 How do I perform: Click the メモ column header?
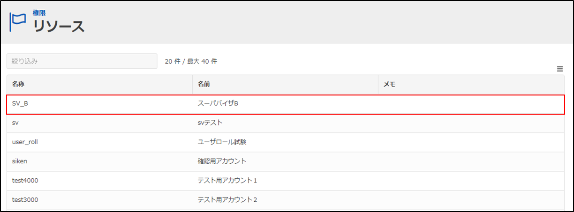389,84
